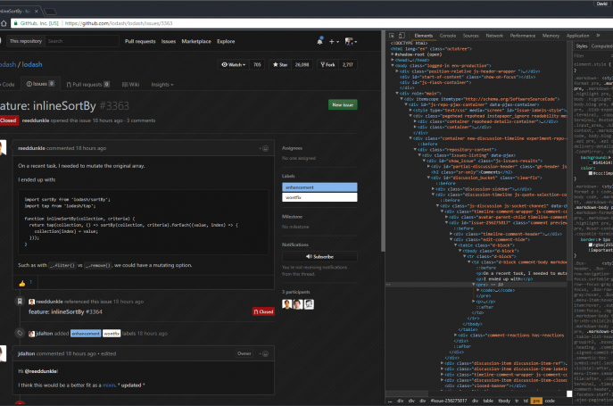
Task: Collapse the selected pre element node
Action: coord(474,285)
